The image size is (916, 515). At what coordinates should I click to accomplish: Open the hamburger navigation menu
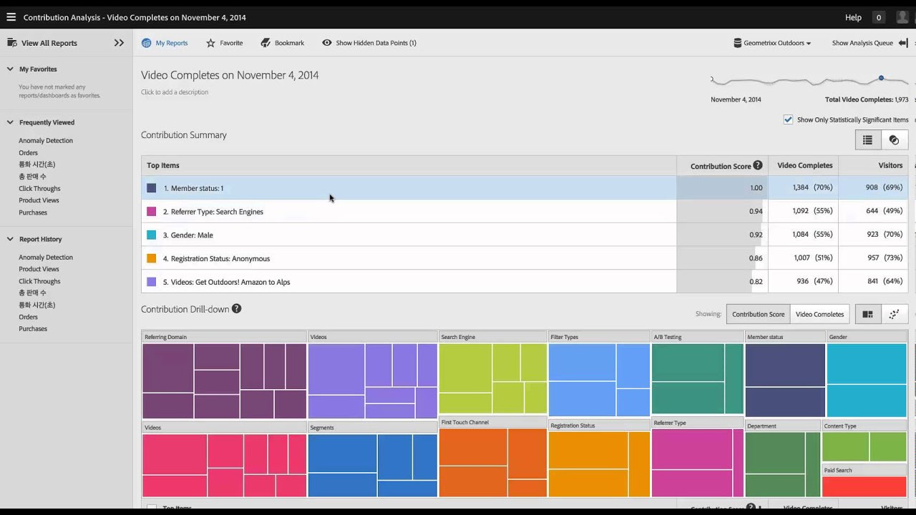11,17
